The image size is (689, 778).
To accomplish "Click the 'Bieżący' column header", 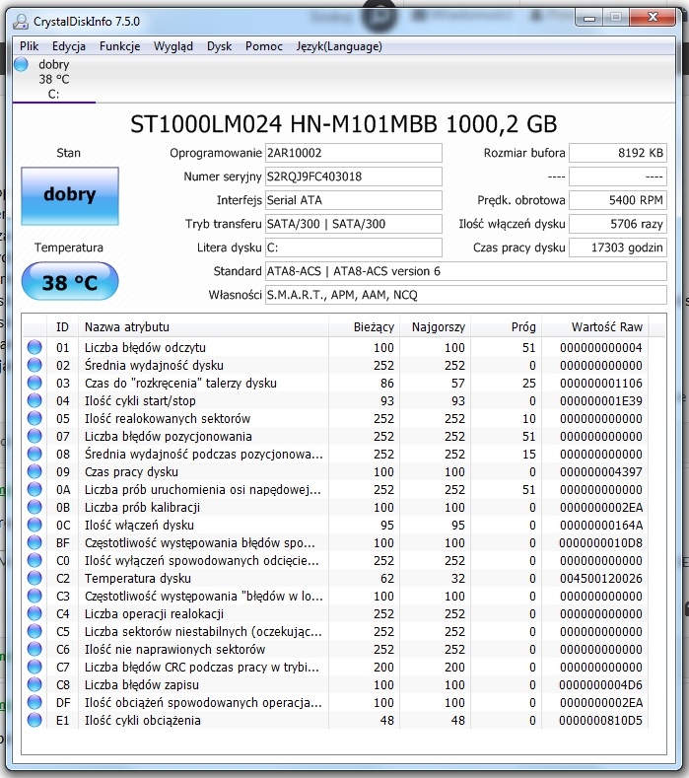I will (364, 327).
